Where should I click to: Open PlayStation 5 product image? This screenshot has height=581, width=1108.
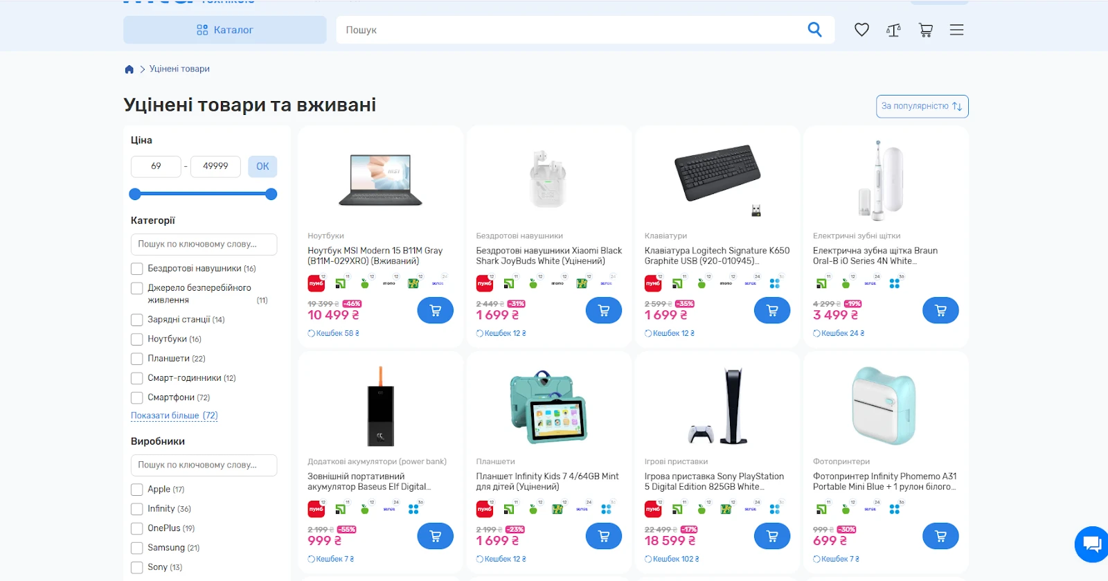tap(717, 406)
